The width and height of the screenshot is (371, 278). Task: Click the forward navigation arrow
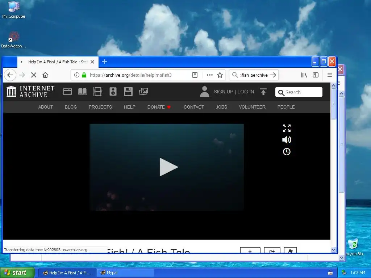pos(22,75)
